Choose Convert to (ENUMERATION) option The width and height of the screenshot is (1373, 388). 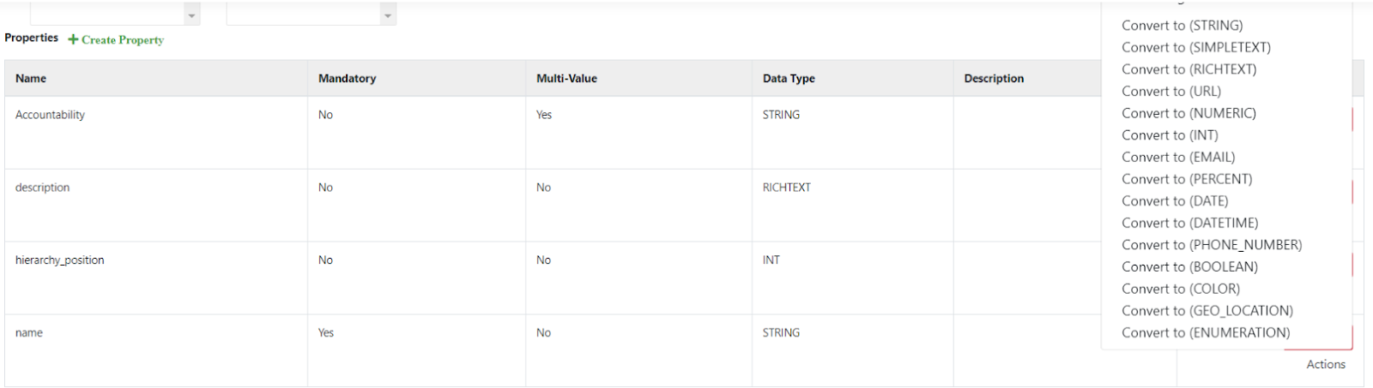(1206, 333)
